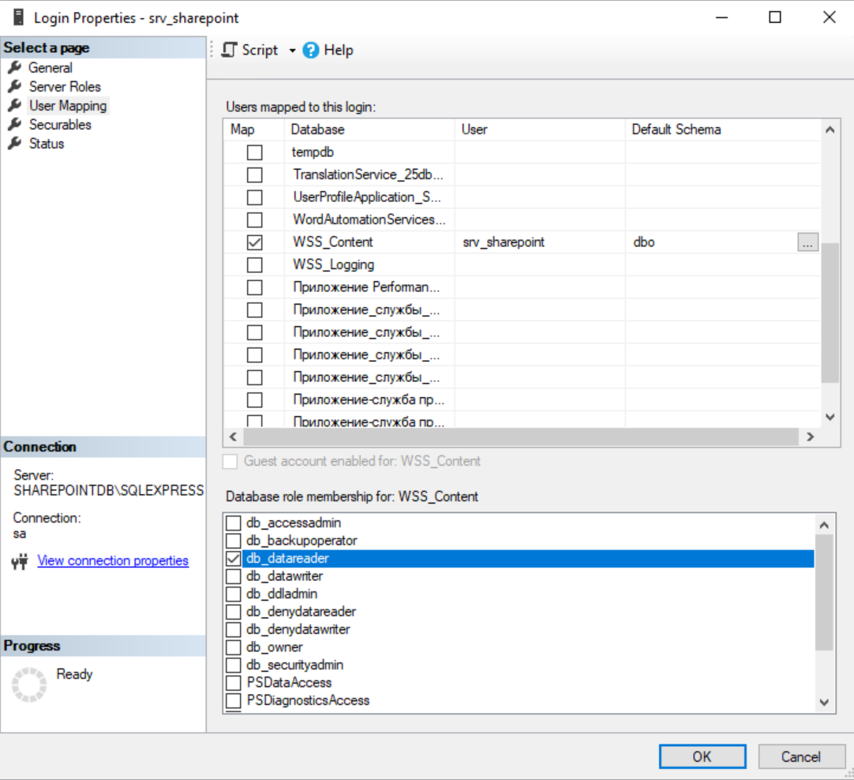Click the Default Schema column header
The width and height of the screenshot is (854, 780).
click(x=723, y=129)
